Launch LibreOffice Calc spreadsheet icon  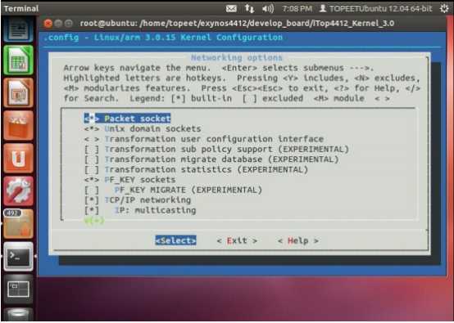click(x=19, y=60)
